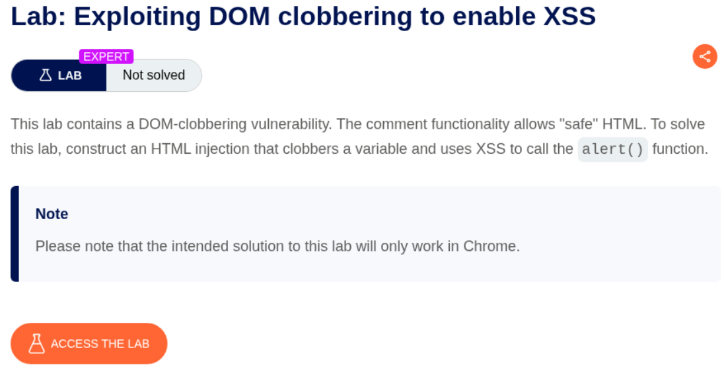The height and width of the screenshot is (369, 724).
Task: Click the word "function." after the alert() snippet
Action: (680, 149)
